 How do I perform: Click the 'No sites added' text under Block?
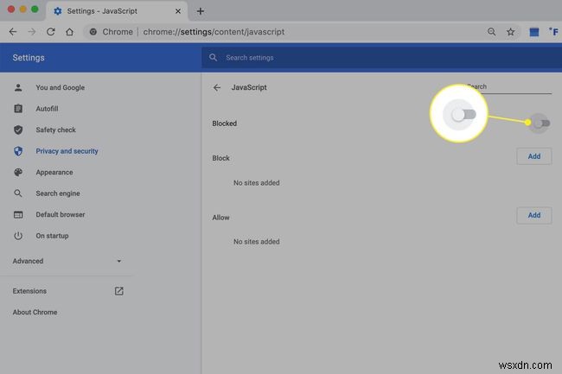click(256, 183)
